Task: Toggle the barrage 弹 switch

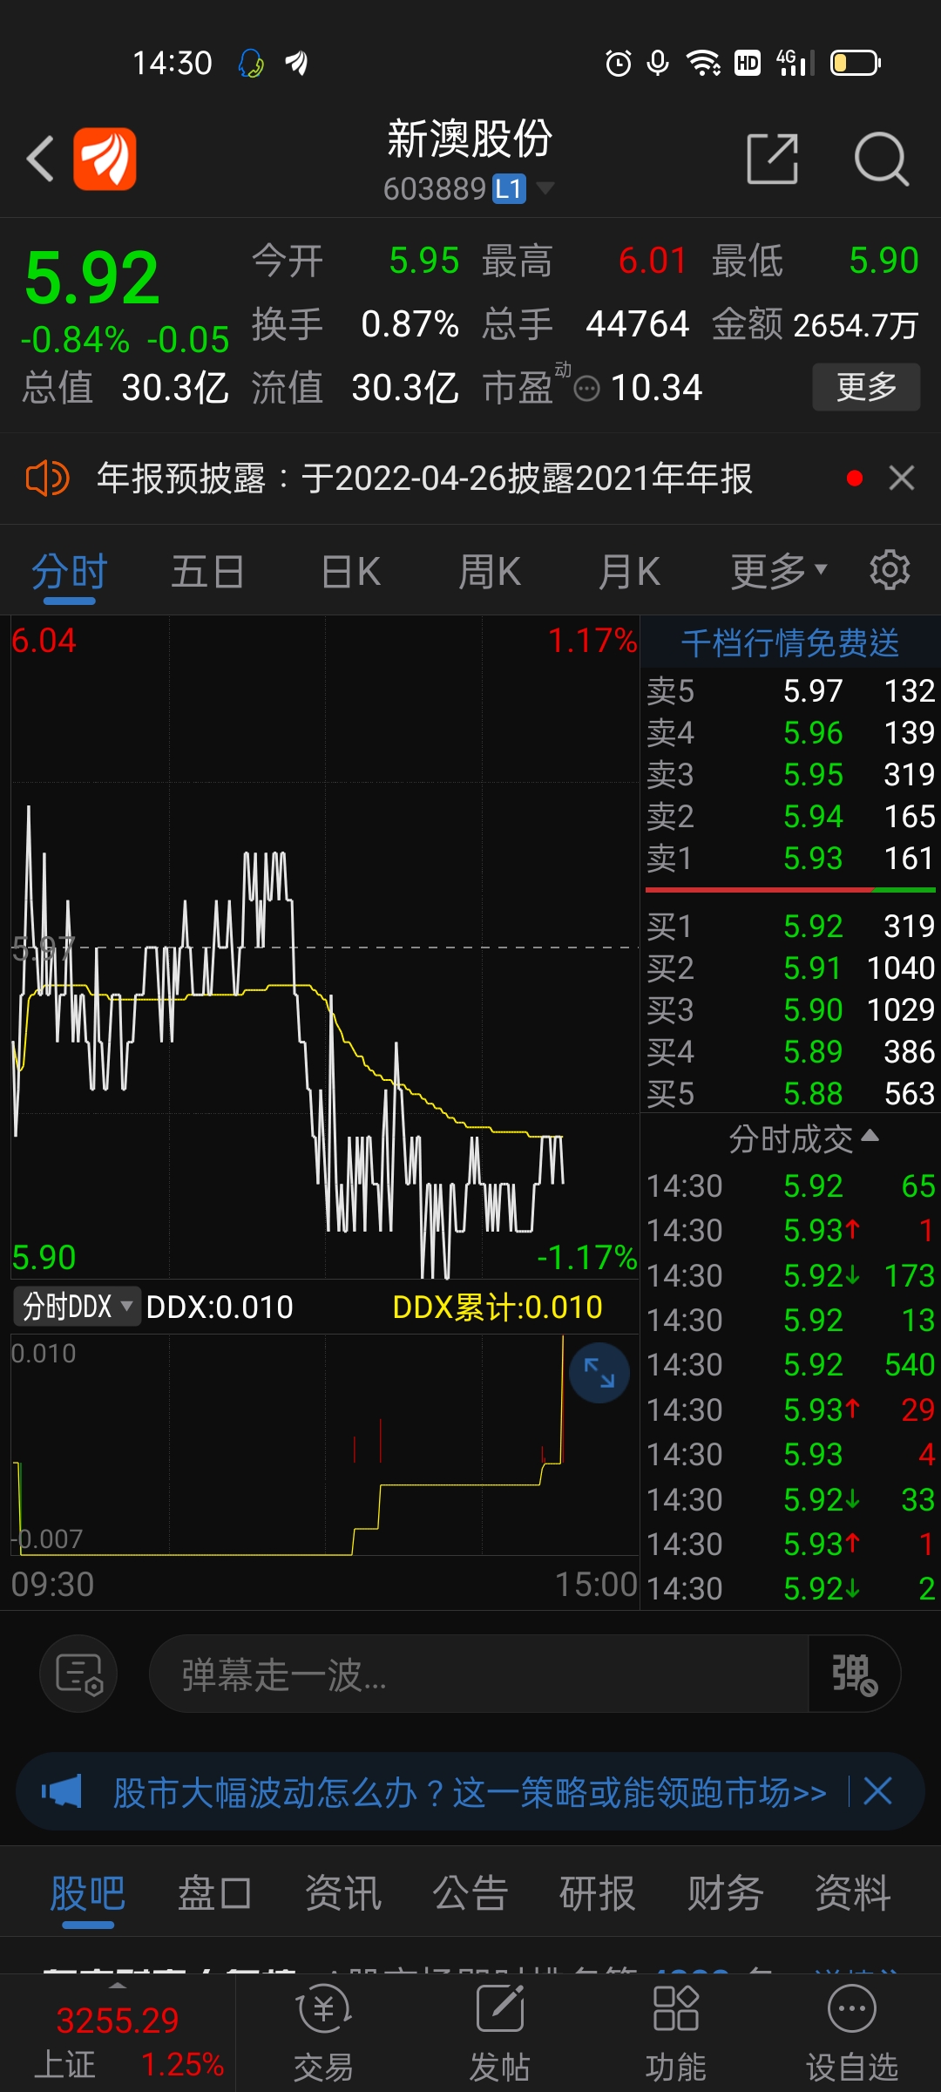Action: coord(854,1674)
